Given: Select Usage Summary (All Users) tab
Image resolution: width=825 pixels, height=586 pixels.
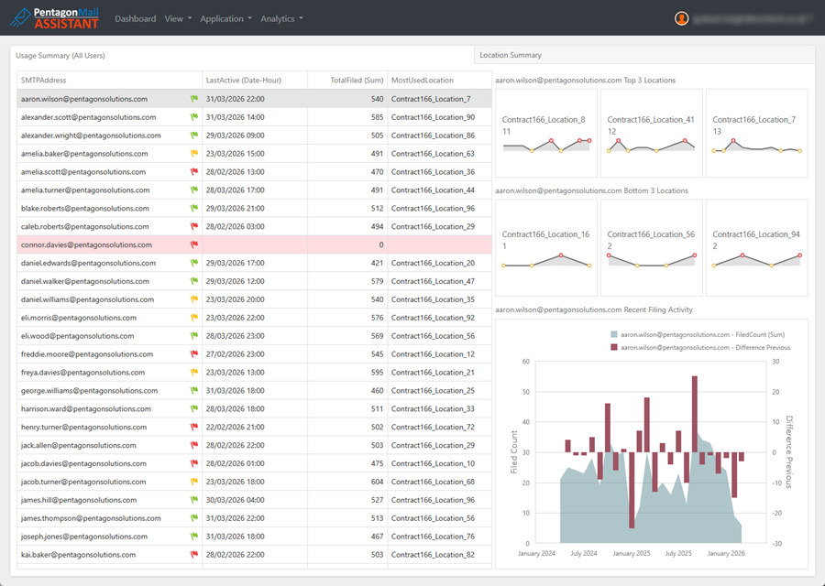Looking at the screenshot, I should (x=60, y=55).
